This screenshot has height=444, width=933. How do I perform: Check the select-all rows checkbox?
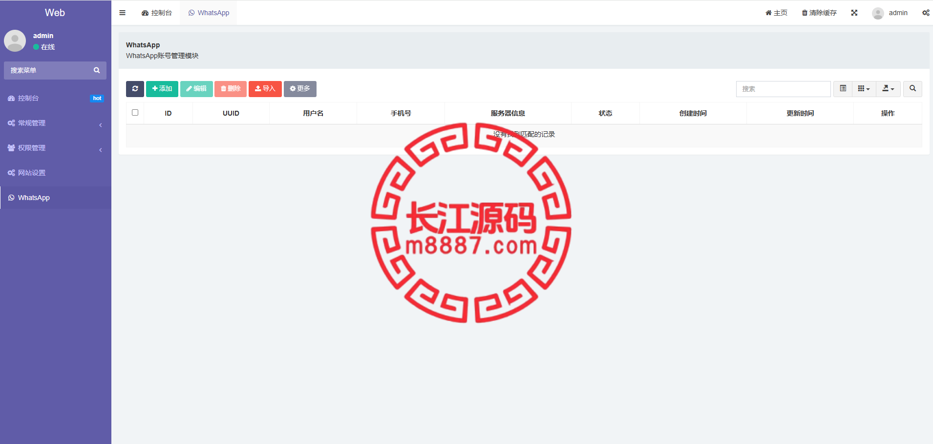[x=135, y=113]
